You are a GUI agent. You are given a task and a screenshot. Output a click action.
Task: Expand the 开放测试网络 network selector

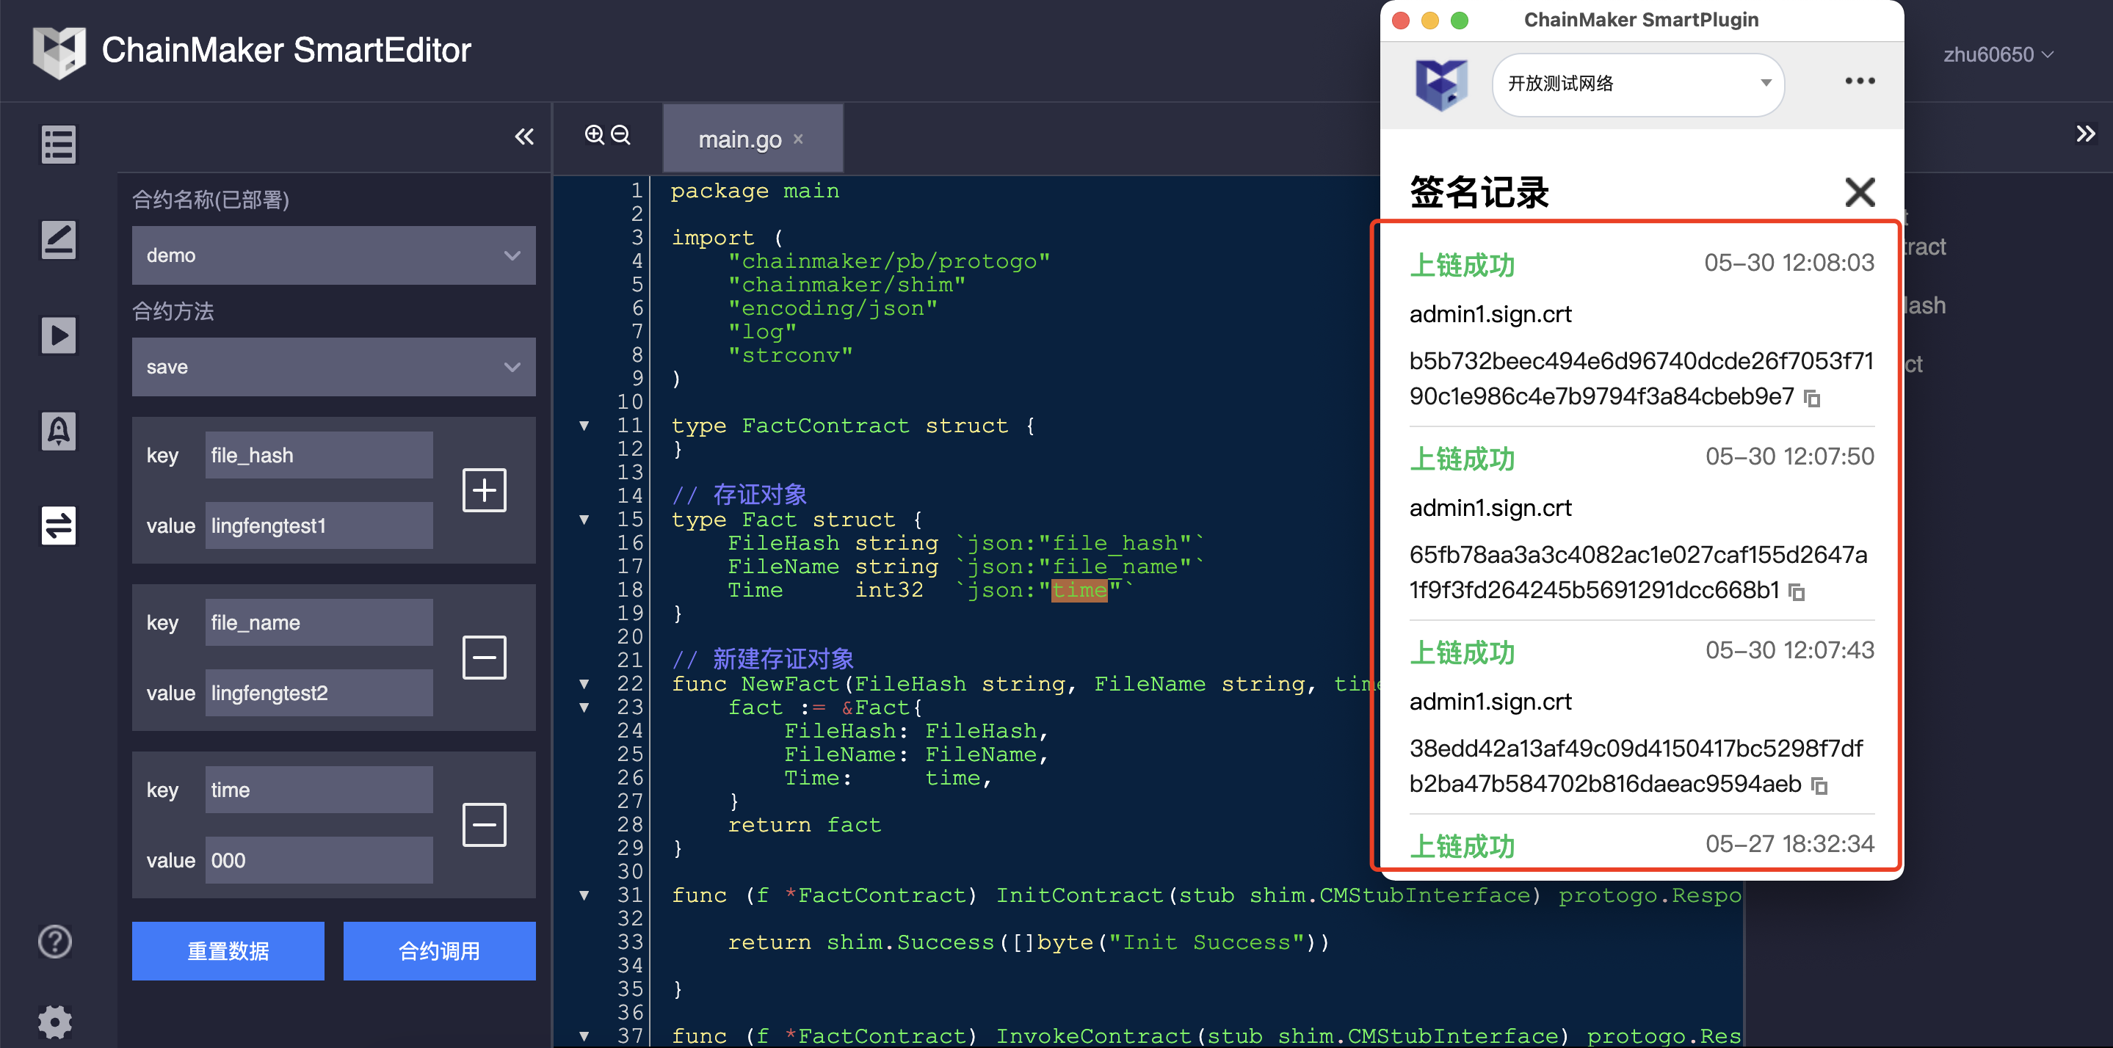coord(1637,84)
